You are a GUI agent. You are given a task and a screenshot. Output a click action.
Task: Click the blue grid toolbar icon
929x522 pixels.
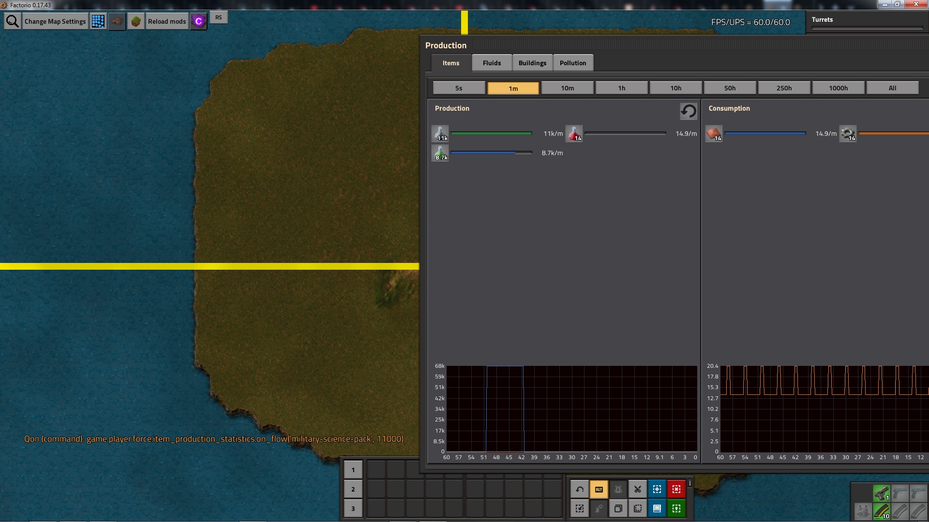point(98,21)
